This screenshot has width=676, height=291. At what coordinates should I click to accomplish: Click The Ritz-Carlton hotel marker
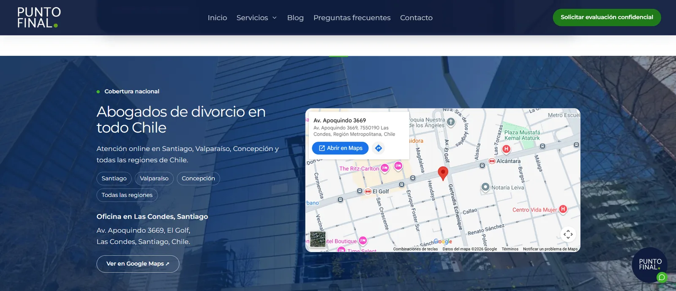[384, 168]
